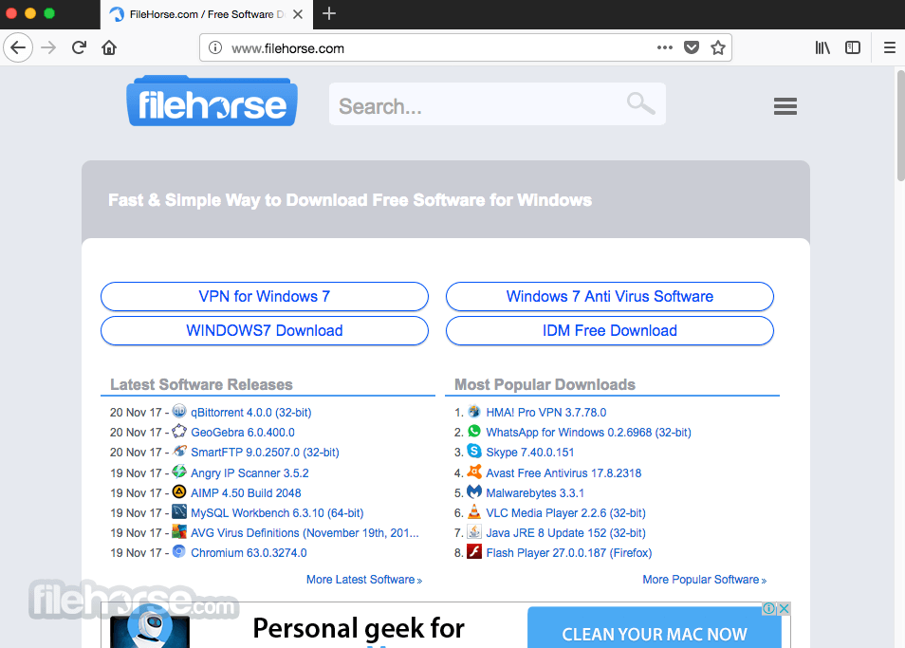Open a new browser tab
This screenshot has height=648, width=905.
[x=329, y=13]
